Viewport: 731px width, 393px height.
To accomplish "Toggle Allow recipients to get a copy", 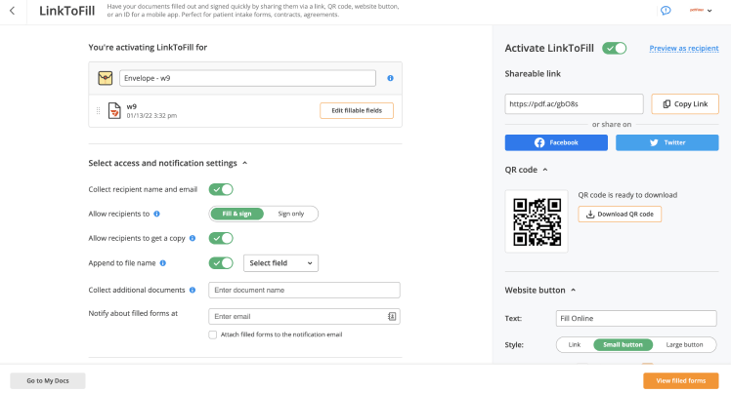I will (x=221, y=238).
